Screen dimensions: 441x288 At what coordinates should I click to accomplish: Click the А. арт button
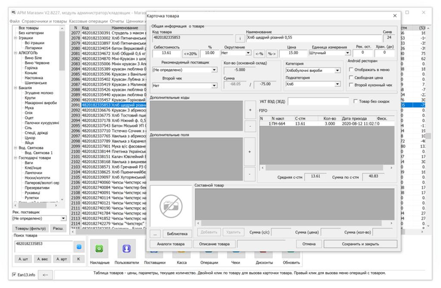click(61, 259)
